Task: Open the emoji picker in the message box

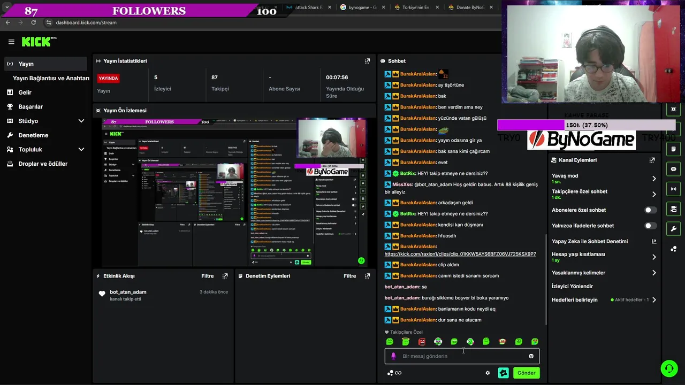Action: pyautogui.click(x=531, y=356)
